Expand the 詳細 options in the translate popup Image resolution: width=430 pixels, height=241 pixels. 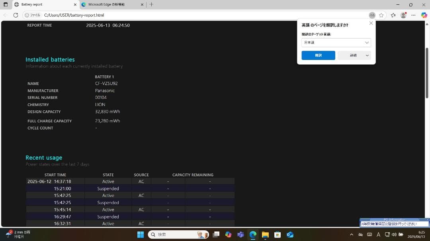352,55
